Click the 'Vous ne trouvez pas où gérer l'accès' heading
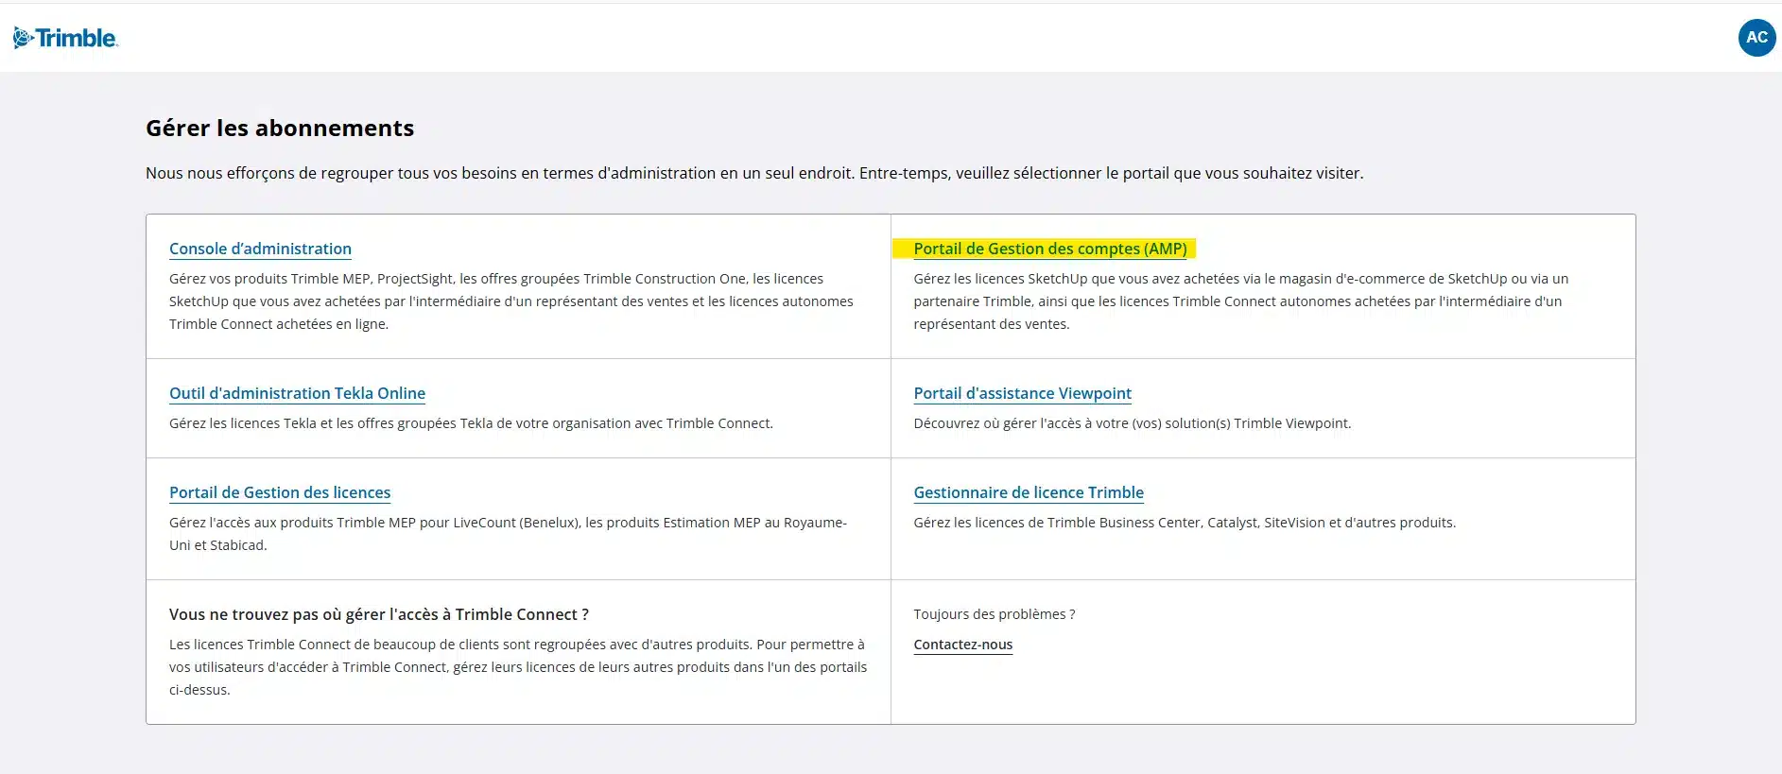The width and height of the screenshot is (1782, 774). [x=378, y=614]
